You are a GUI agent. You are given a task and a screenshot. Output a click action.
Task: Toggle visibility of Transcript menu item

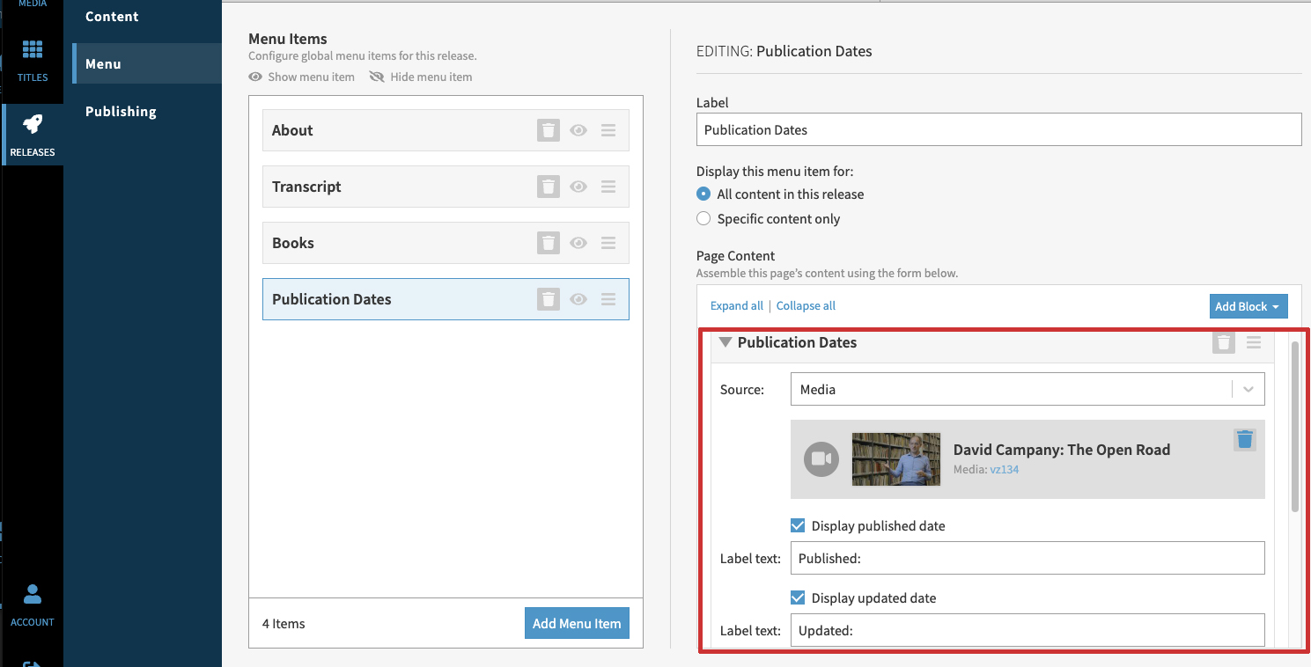pos(578,187)
